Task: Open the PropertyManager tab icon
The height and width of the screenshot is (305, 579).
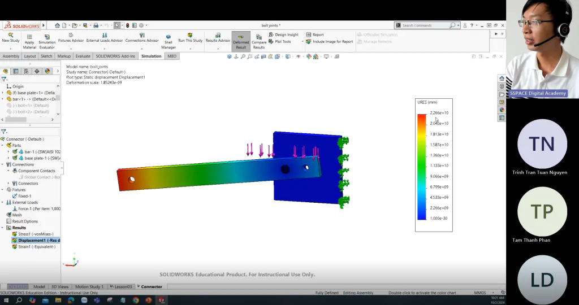Action: click(16, 71)
